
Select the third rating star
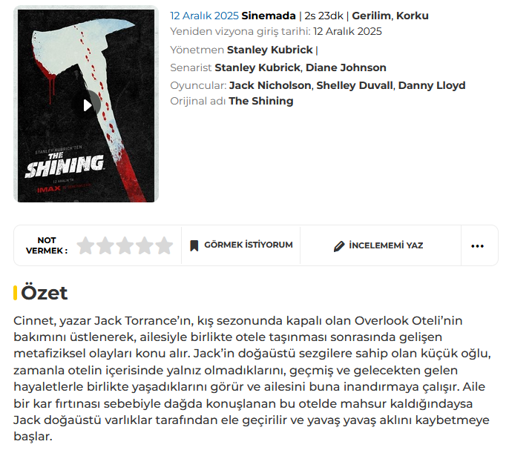click(x=125, y=245)
